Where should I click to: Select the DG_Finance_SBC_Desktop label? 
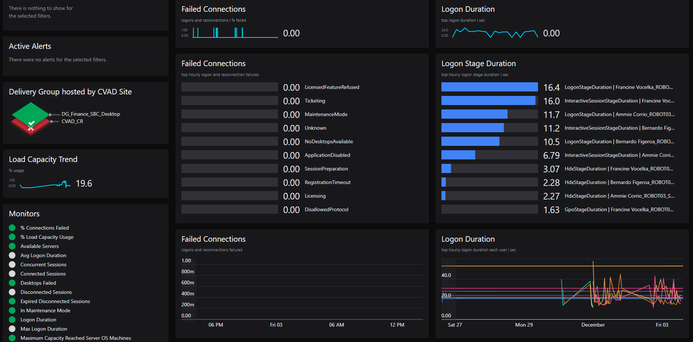pos(91,114)
